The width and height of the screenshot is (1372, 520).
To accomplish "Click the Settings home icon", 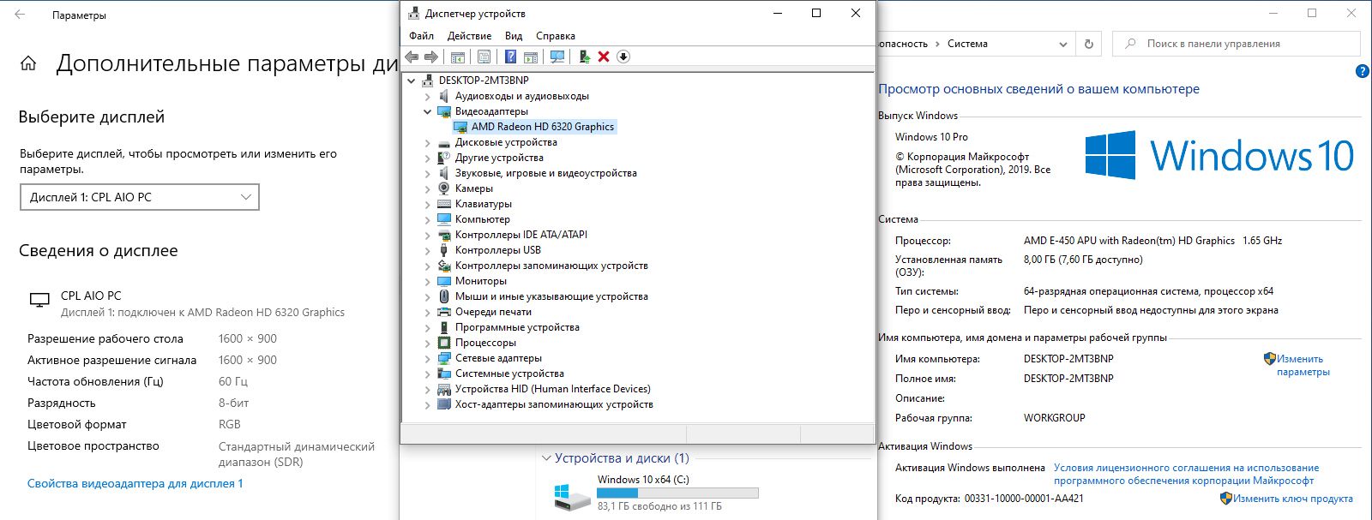I will pyautogui.click(x=28, y=63).
